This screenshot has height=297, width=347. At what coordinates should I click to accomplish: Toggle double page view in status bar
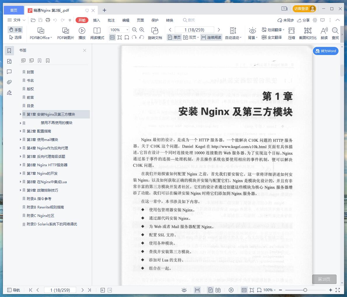(218, 290)
